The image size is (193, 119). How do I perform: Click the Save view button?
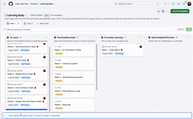[x=189, y=30]
